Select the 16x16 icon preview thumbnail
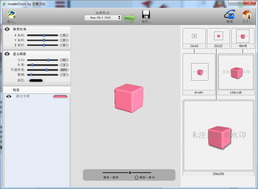This screenshot has width=258, height=189. pos(194,36)
